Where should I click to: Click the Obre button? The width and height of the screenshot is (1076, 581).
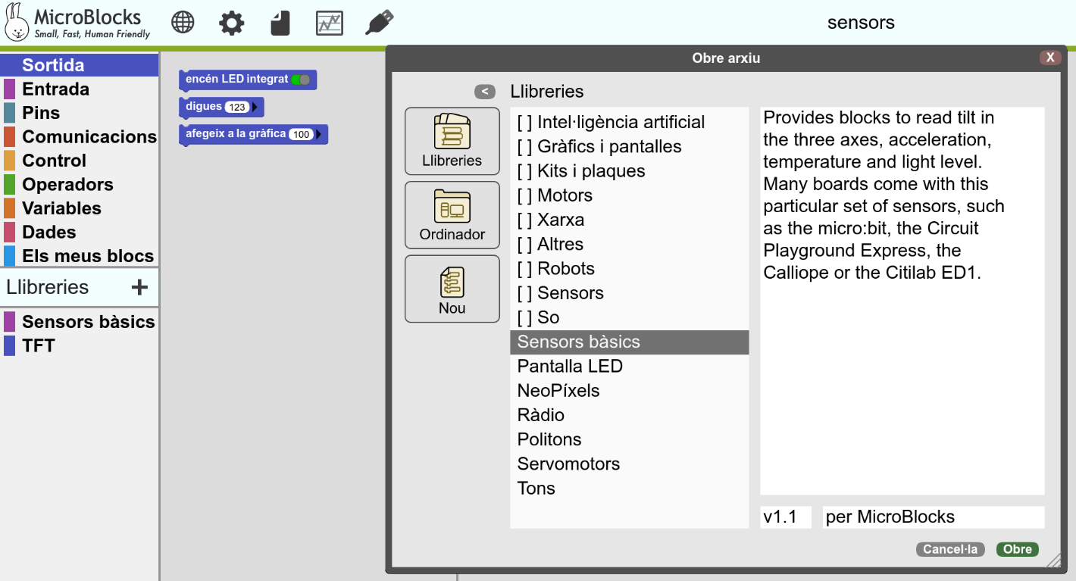click(1018, 549)
